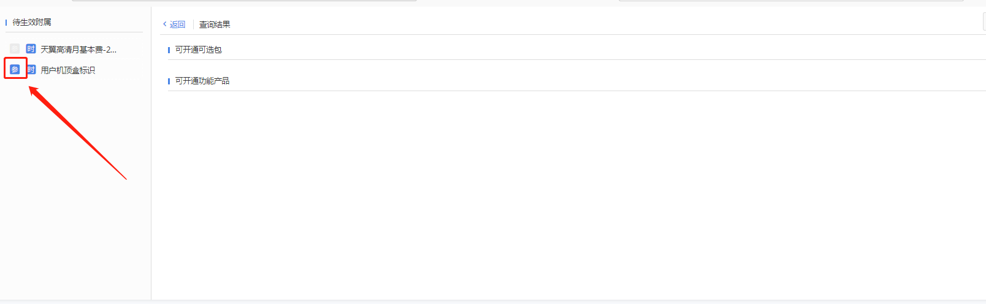The width and height of the screenshot is (986, 304).
Task: Click partially visible button at top-right edge
Action: pyautogui.click(x=984, y=22)
